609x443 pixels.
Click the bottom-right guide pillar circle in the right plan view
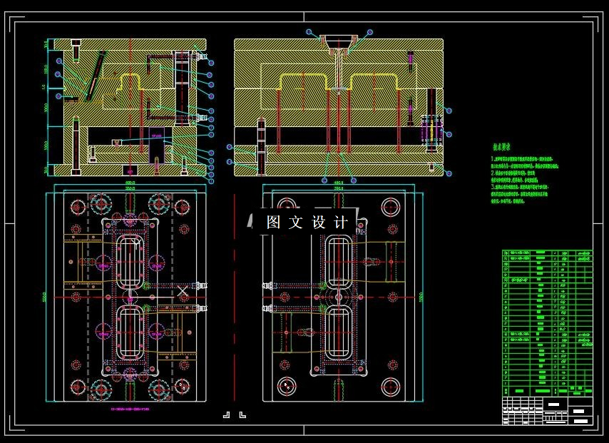coord(391,387)
